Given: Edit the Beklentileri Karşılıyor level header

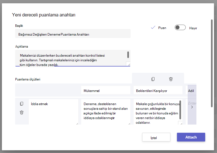Looking at the screenshot, I should (158, 90).
